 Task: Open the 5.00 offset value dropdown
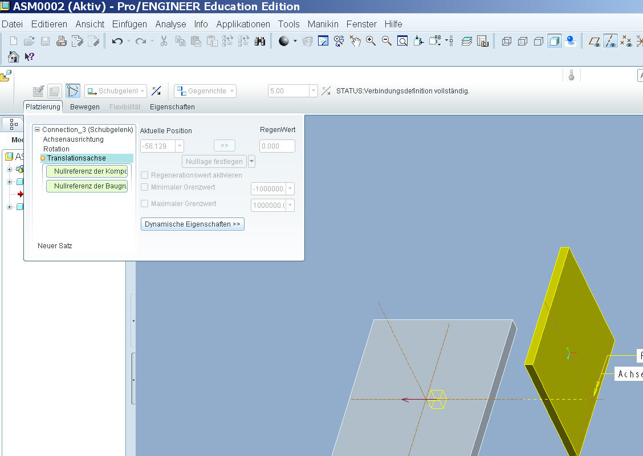click(x=314, y=91)
